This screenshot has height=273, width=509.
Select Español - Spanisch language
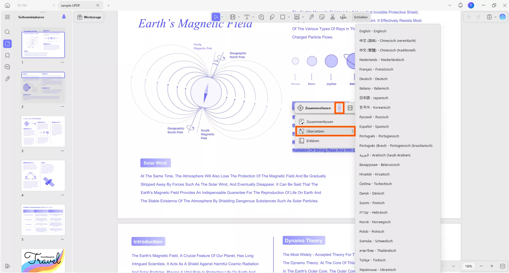(398, 126)
